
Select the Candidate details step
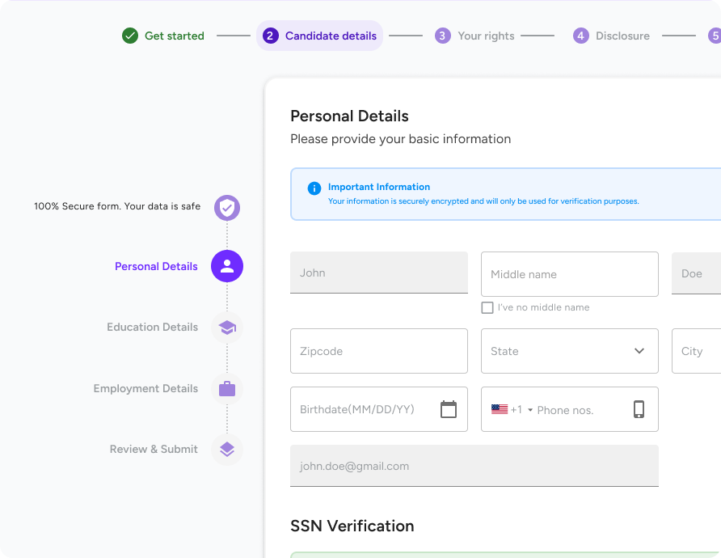point(320,36)
